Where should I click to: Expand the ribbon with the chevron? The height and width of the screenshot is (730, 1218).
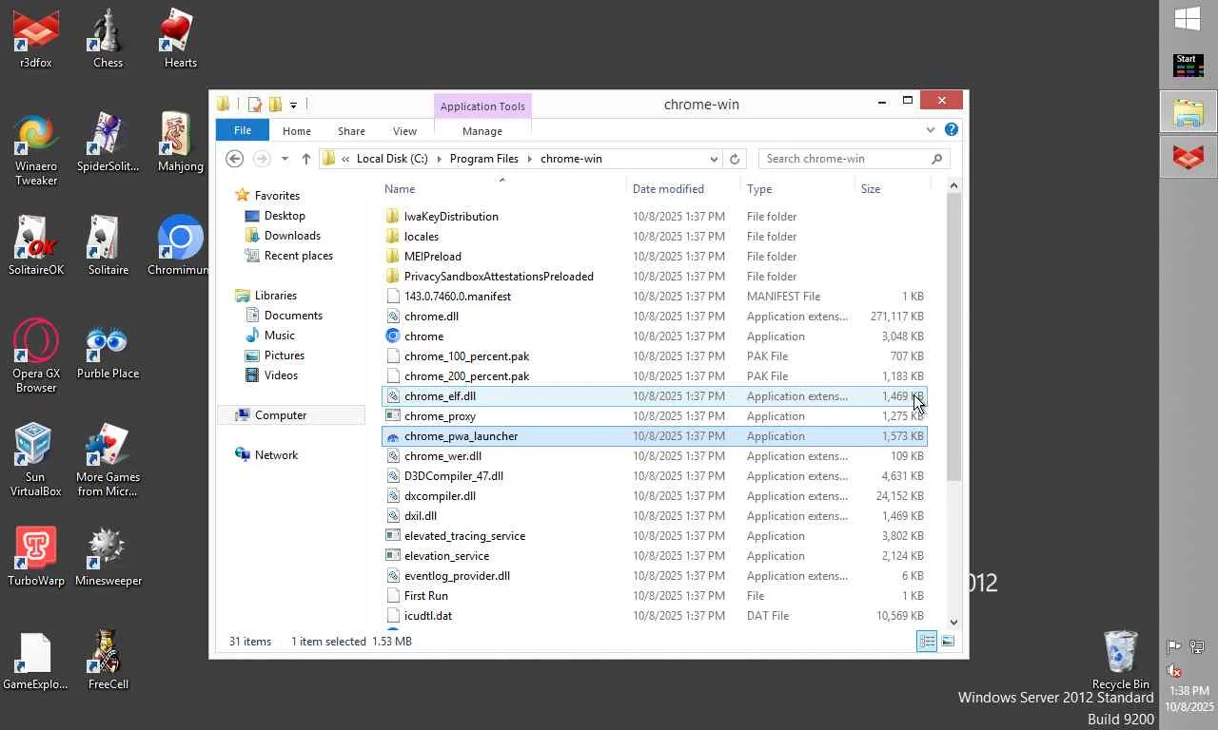tap(931, 130)
